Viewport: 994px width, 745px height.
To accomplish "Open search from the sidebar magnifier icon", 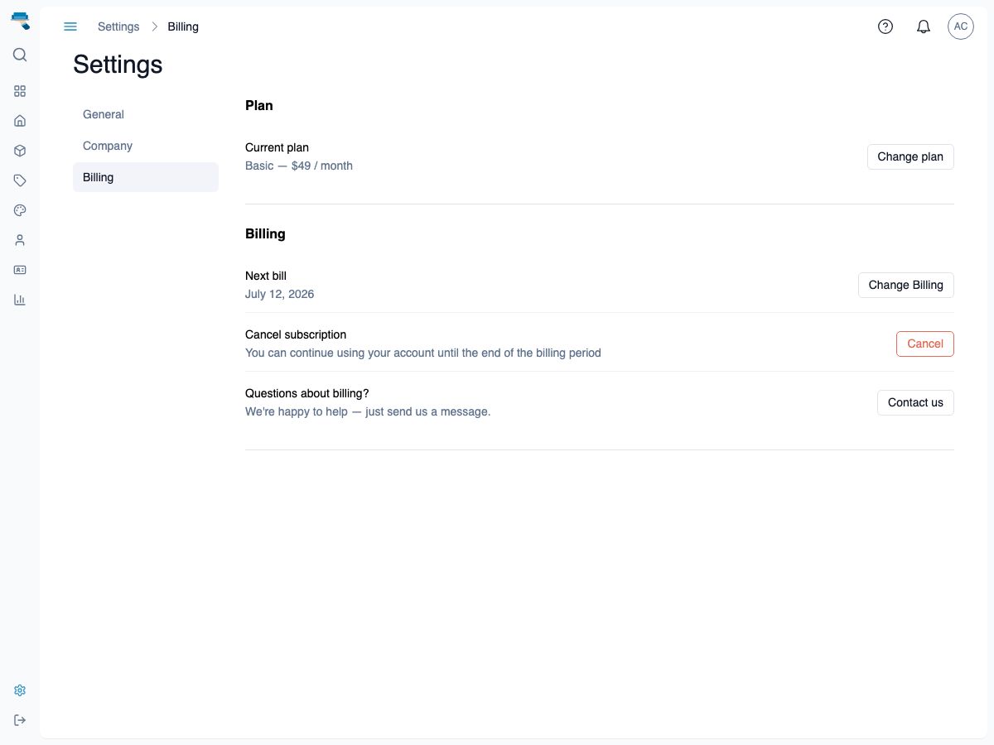I will coord(20,55).
